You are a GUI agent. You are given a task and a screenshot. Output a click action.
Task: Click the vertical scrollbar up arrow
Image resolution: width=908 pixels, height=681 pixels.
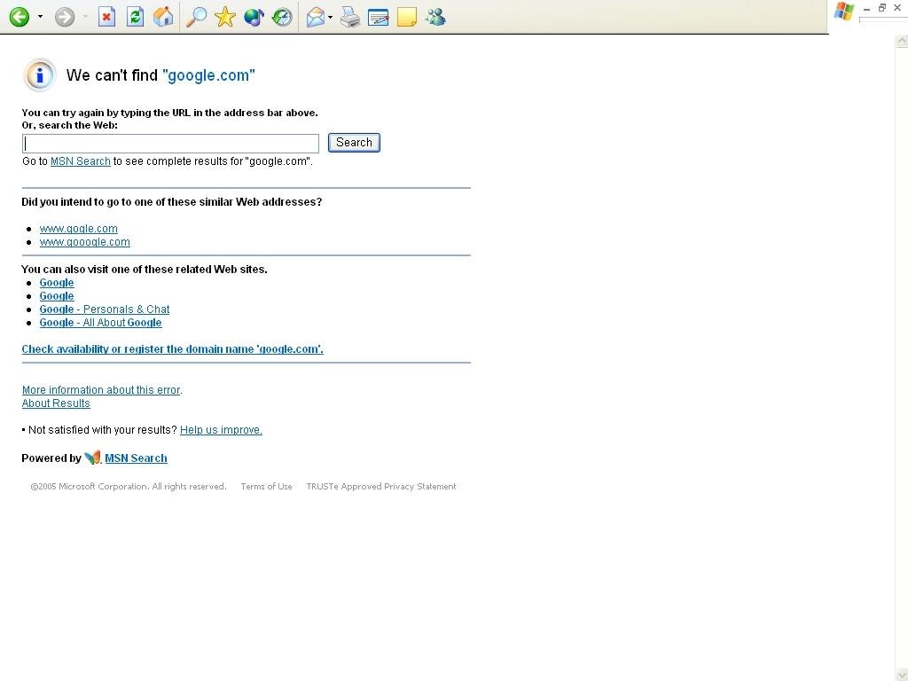click(902, 41)
